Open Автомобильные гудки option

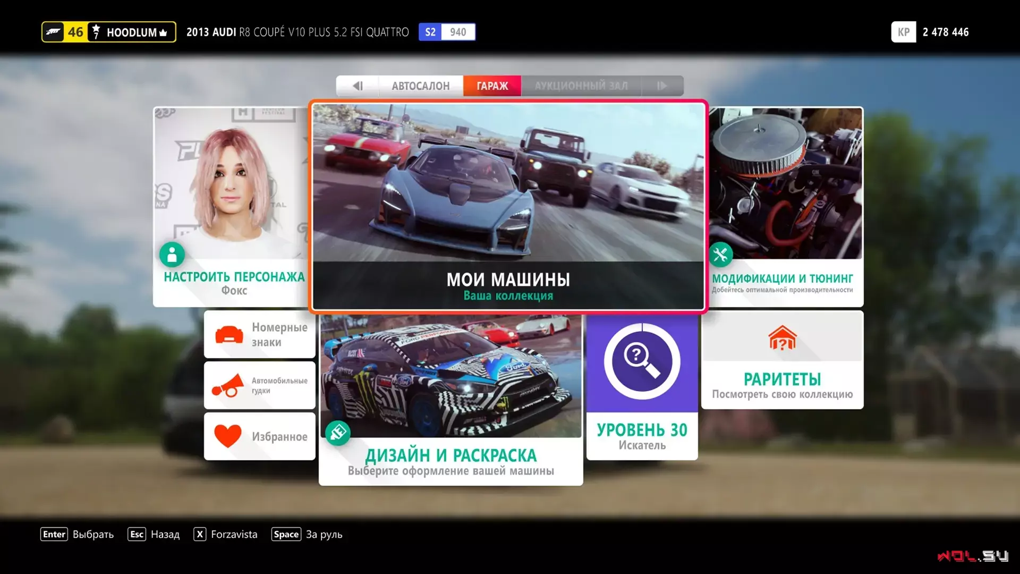[x=260, y=385]
